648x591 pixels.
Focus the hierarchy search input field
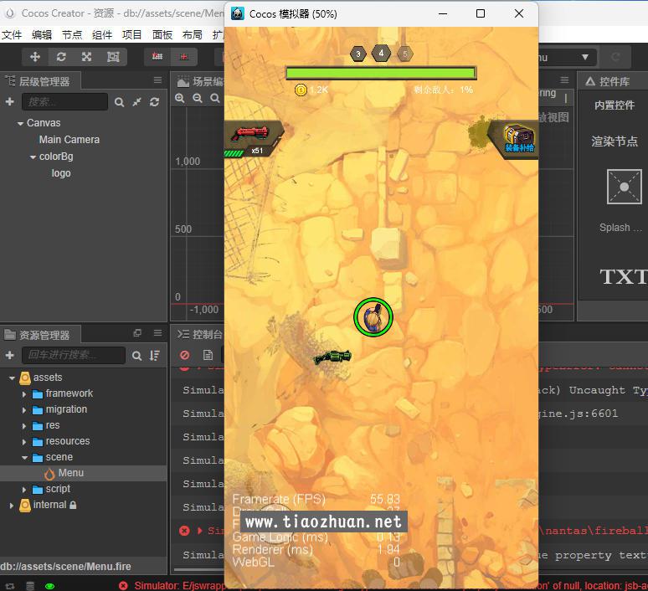pos(64,101)
